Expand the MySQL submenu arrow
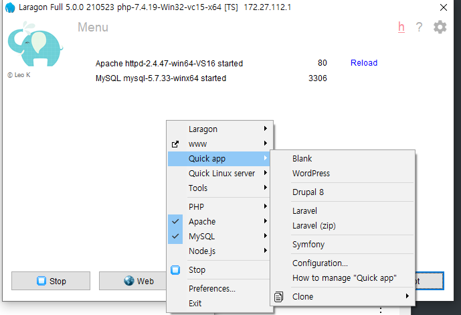 pos(265,235)
